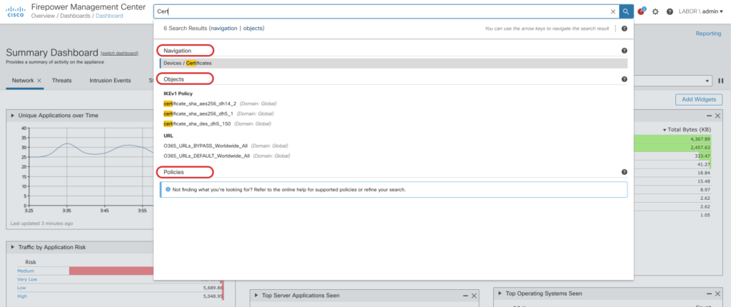Open the system settings gear icon
Image resolution: width=731 pixels, height=307 pixels.
pos(655,11)
